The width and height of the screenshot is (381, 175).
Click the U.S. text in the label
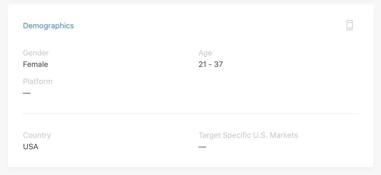coord(261,135)
